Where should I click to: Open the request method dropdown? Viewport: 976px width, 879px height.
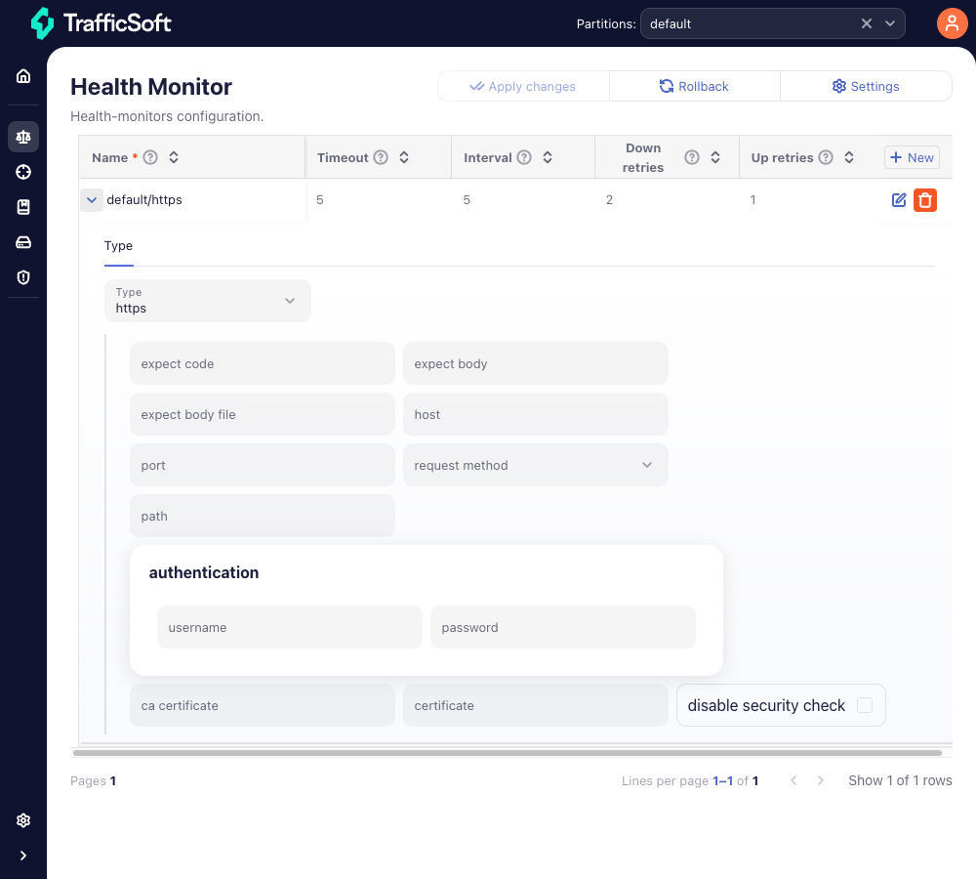(x=535, y=465)
